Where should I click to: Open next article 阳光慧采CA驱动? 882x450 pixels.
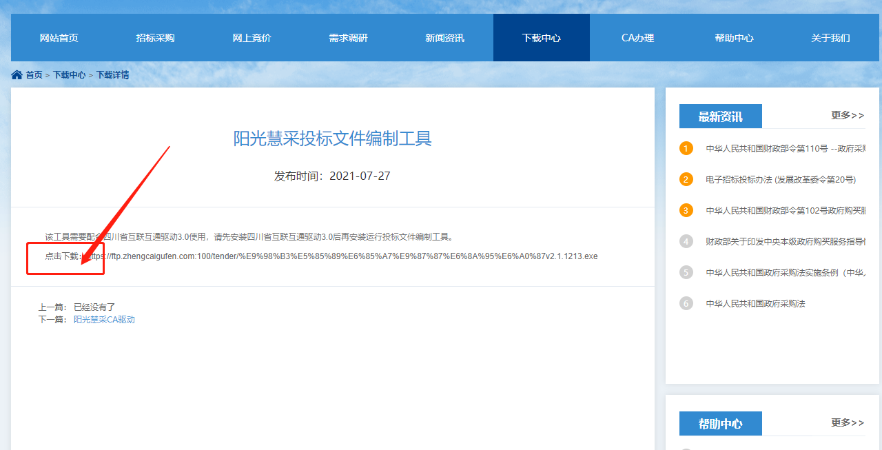pos(104,320)
